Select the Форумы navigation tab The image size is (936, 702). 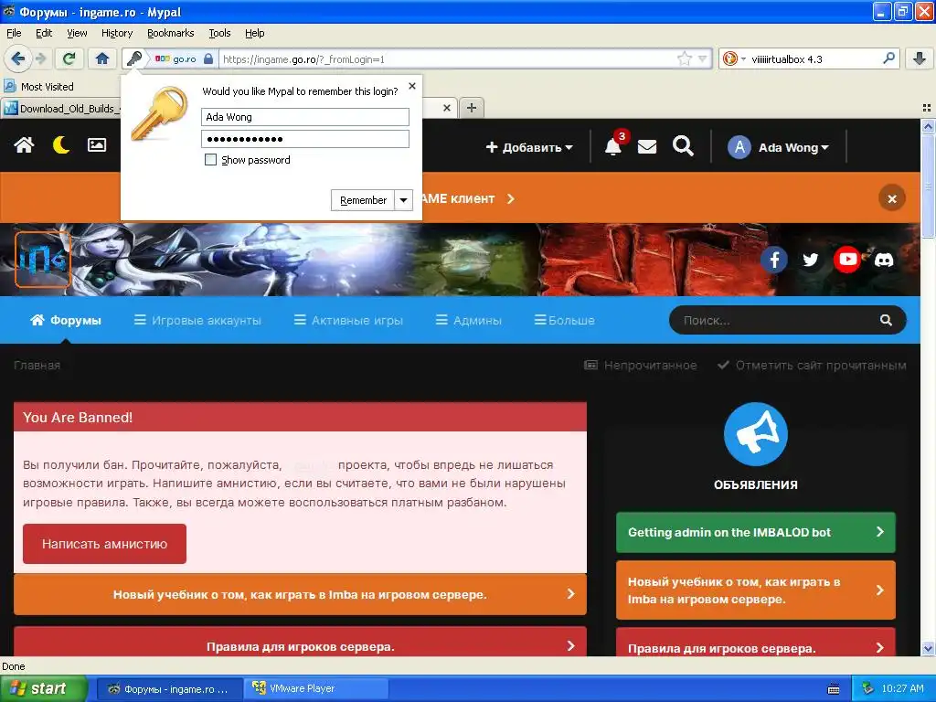66,321
